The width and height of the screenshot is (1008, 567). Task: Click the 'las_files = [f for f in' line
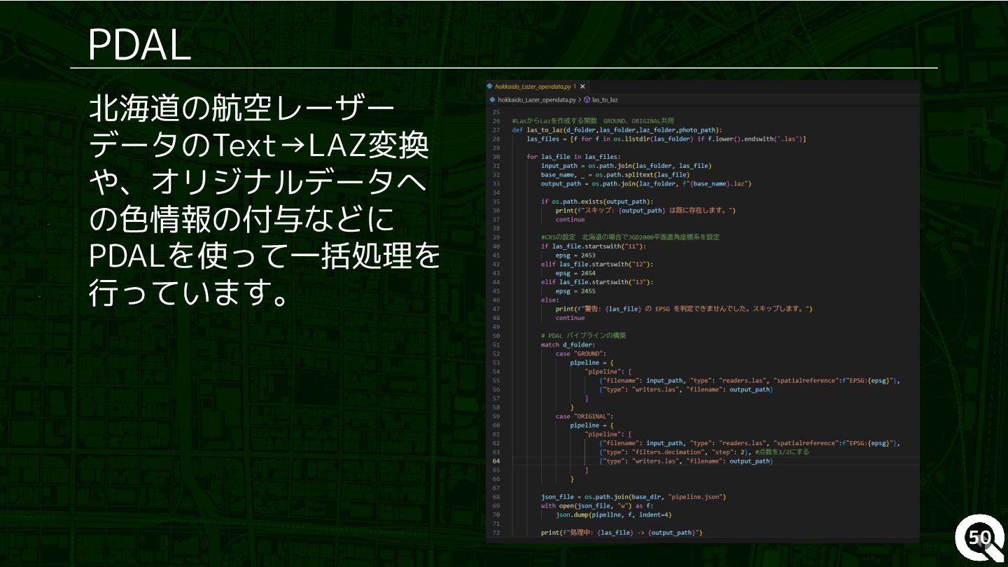click(x=666, y=139)
